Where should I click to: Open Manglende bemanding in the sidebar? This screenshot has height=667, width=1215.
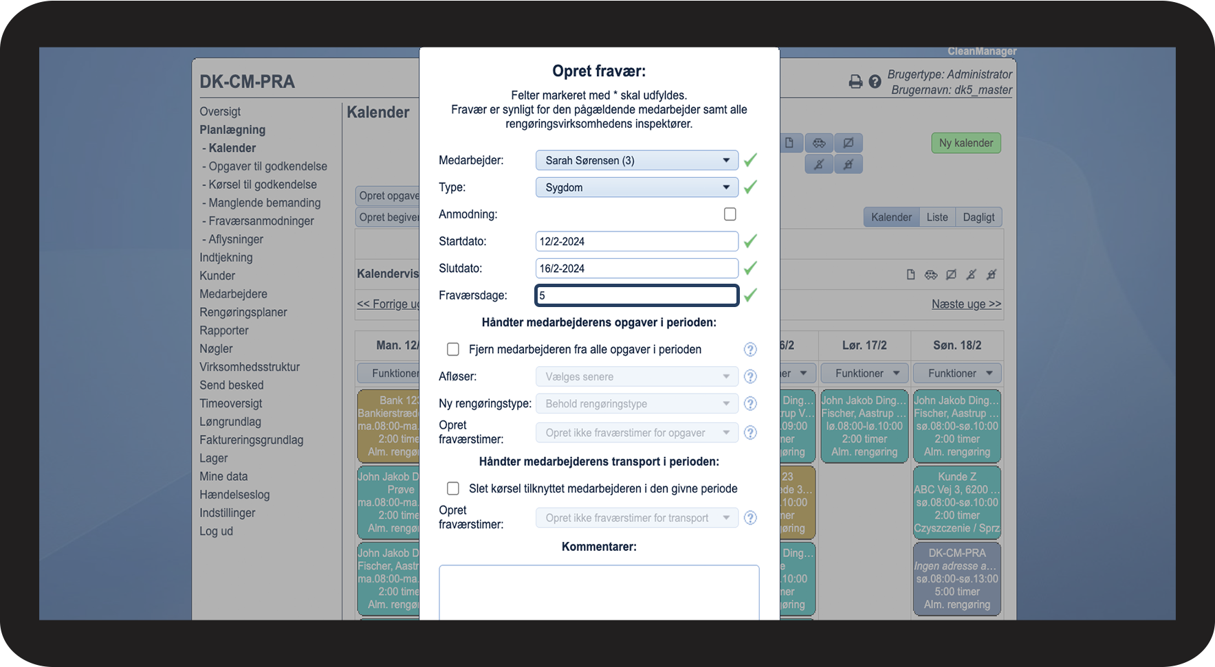(x=265, y=203)
